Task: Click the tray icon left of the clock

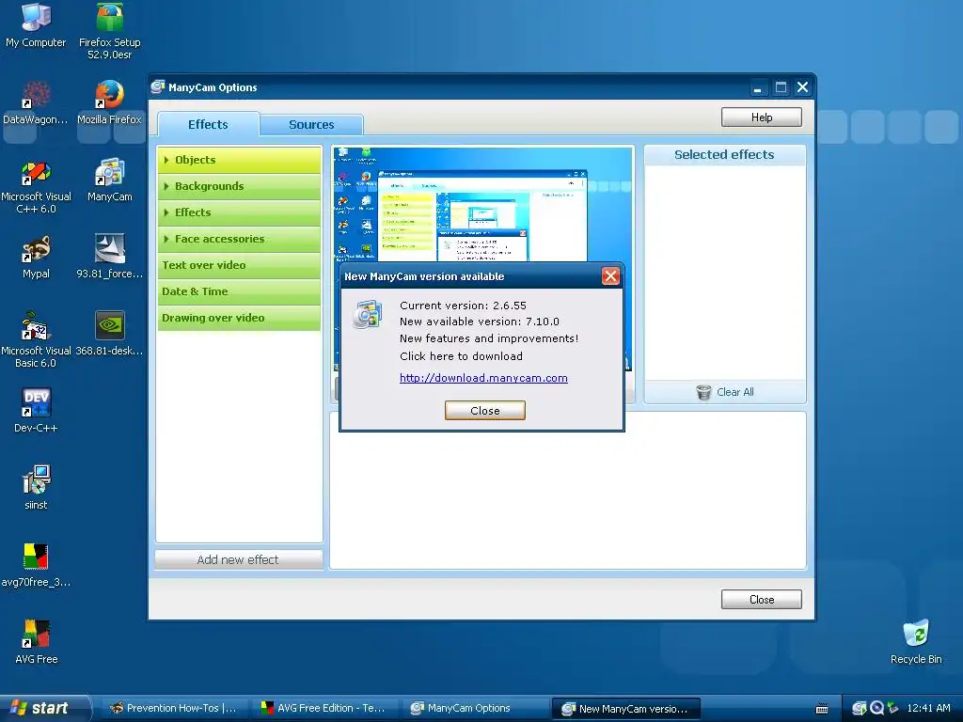Action: (892, 708)
